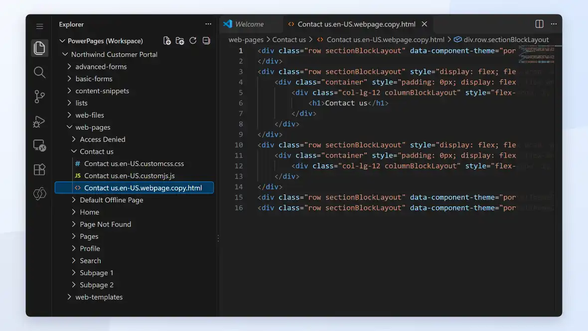Expand the basic-forms folder
The height and width of the screenshot is (331, 588).
[69, 79]
